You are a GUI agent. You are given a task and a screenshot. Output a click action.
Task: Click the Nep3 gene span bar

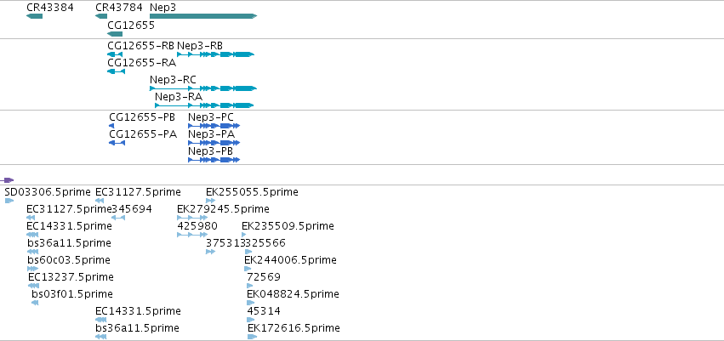(x=203, y=16)
